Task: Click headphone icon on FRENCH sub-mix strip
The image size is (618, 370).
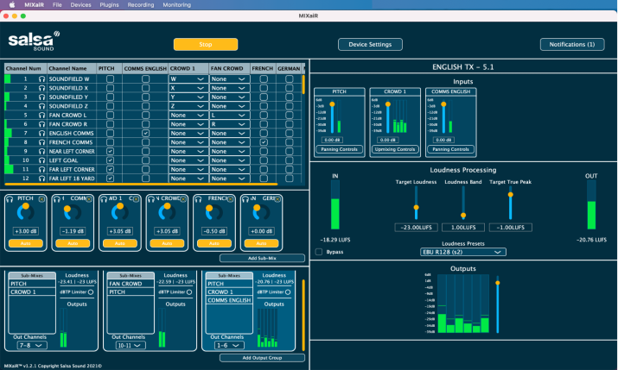Action: [x=198, y=199]
